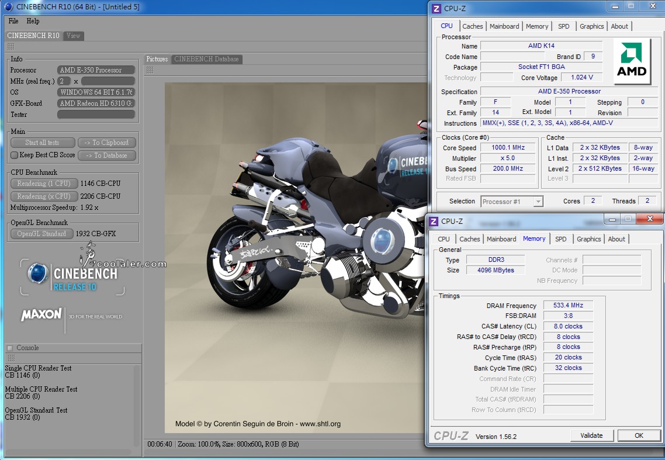Screen dimensions: 665x460
Task: Click the Start all tests button
Action: point(43,143)
